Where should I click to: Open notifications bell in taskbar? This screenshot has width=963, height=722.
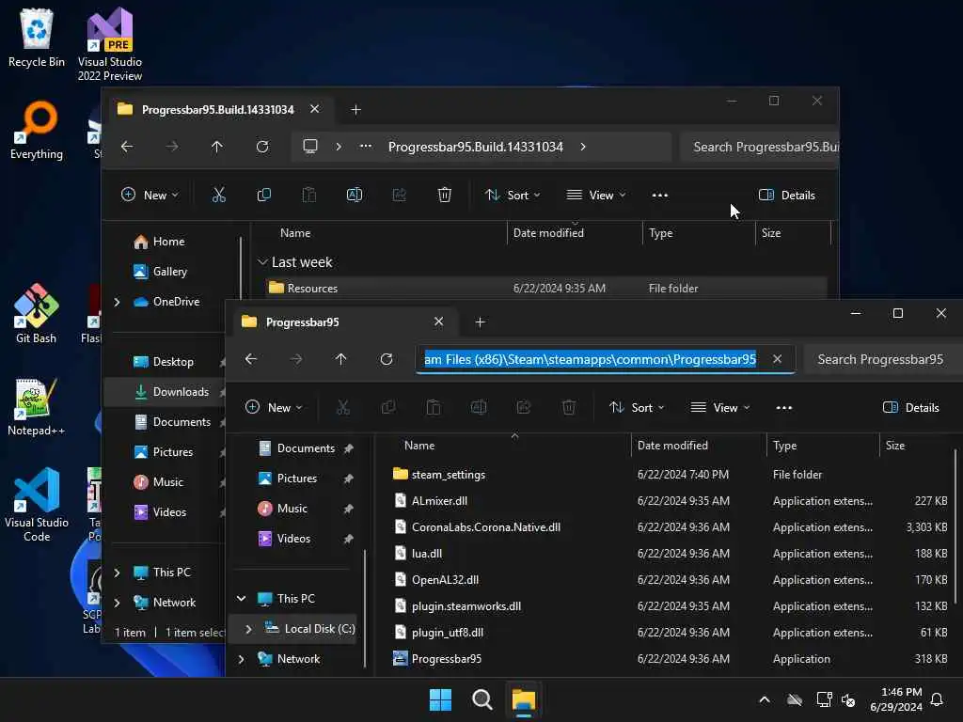[938, 699]
